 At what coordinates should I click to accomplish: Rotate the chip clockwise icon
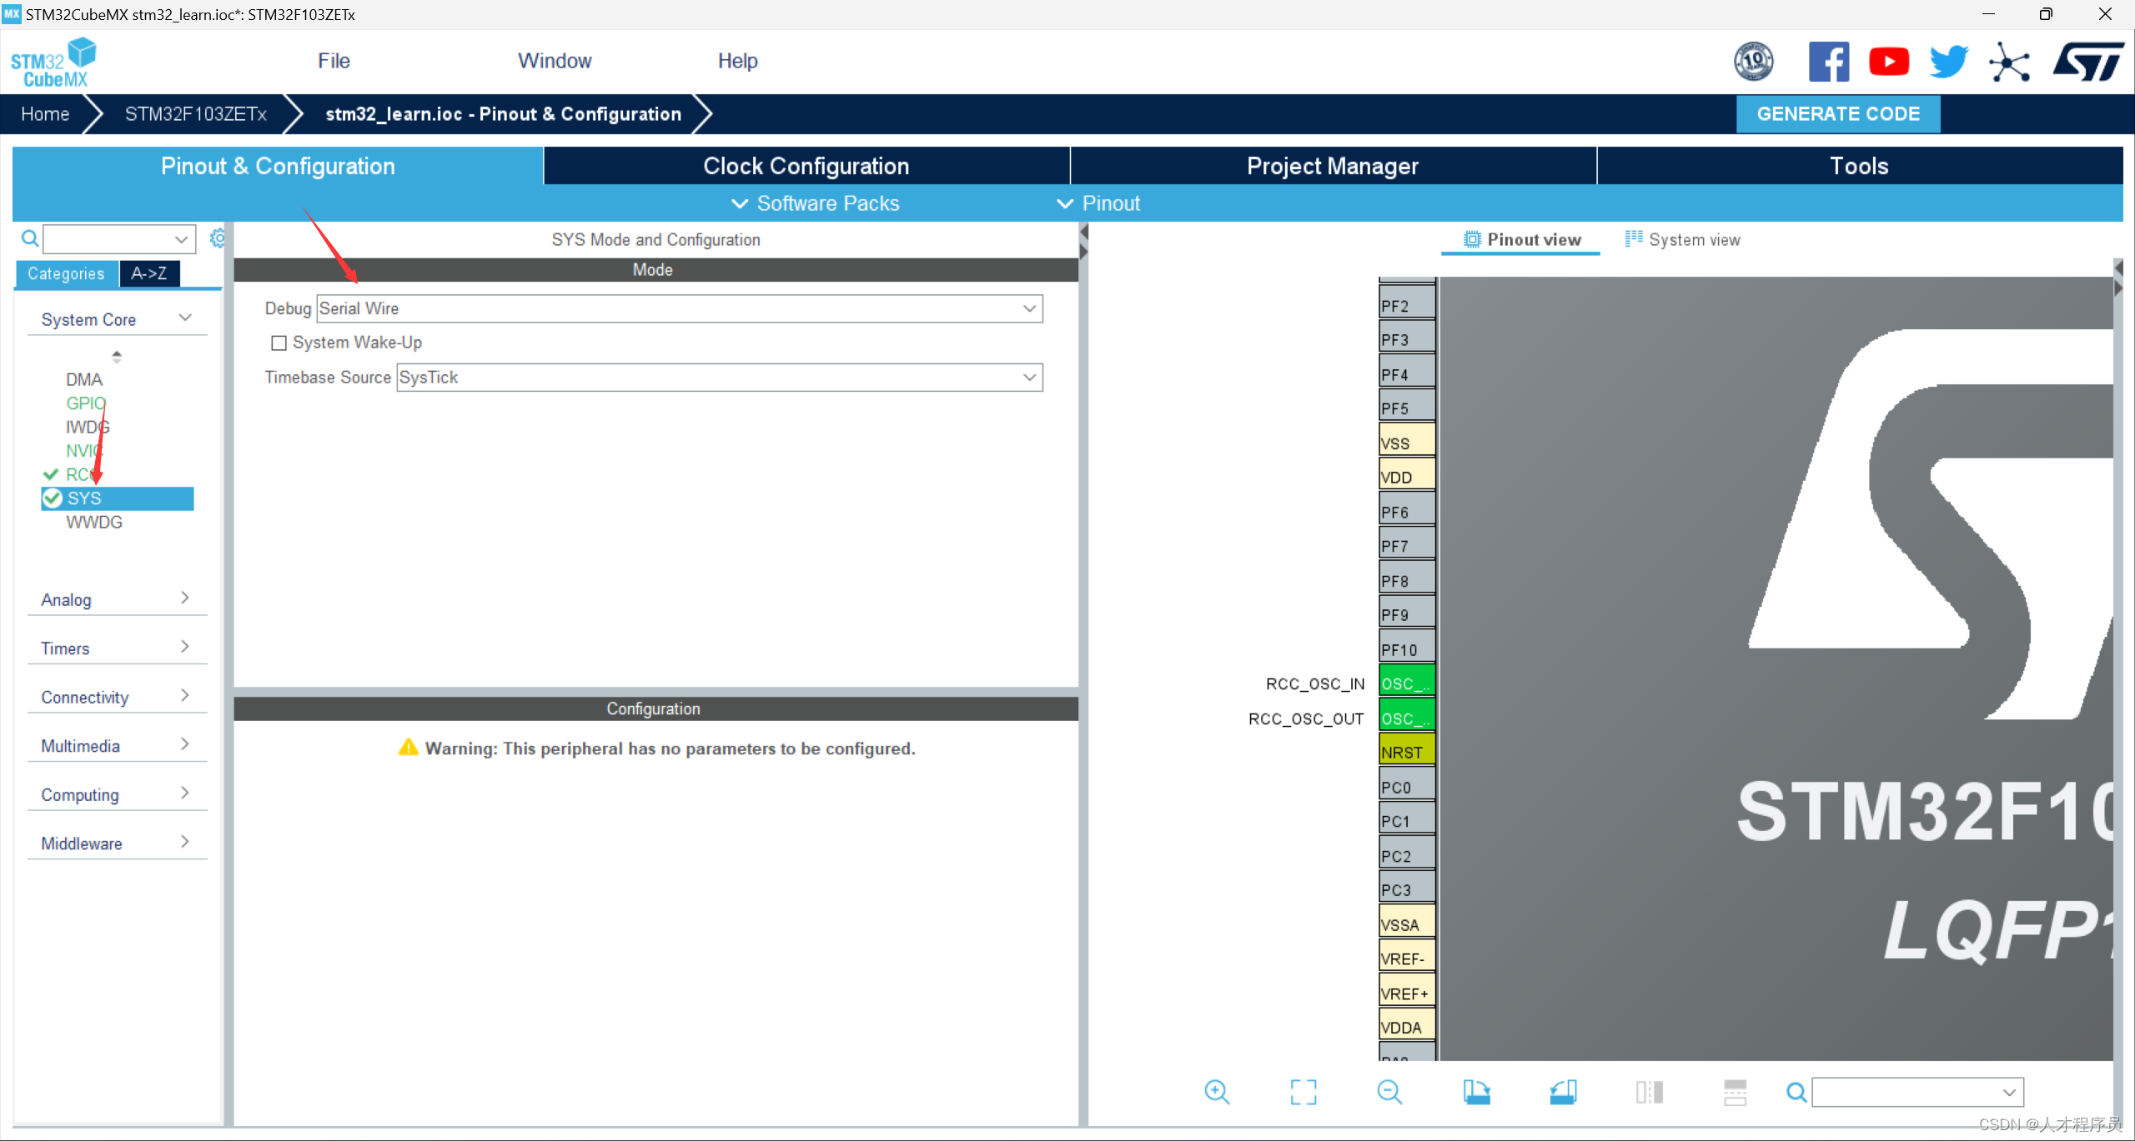(x=1476, y=1092)
